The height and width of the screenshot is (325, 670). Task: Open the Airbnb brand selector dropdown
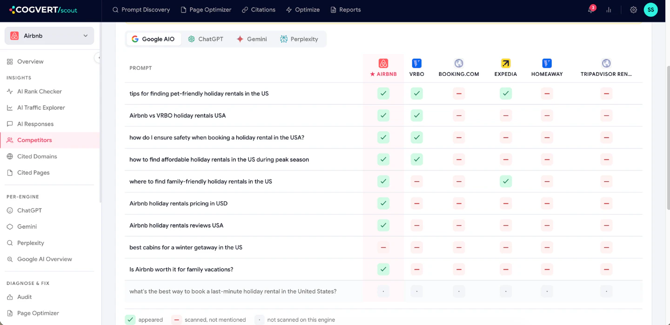click(49, 36)
